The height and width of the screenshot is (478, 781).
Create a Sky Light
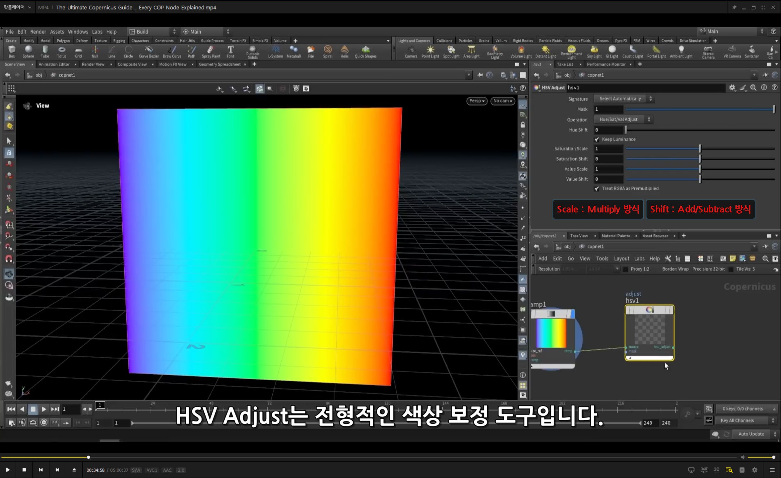point(594,52)
